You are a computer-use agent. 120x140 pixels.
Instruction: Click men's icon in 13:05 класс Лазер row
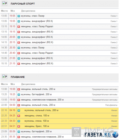pos(19,16)
